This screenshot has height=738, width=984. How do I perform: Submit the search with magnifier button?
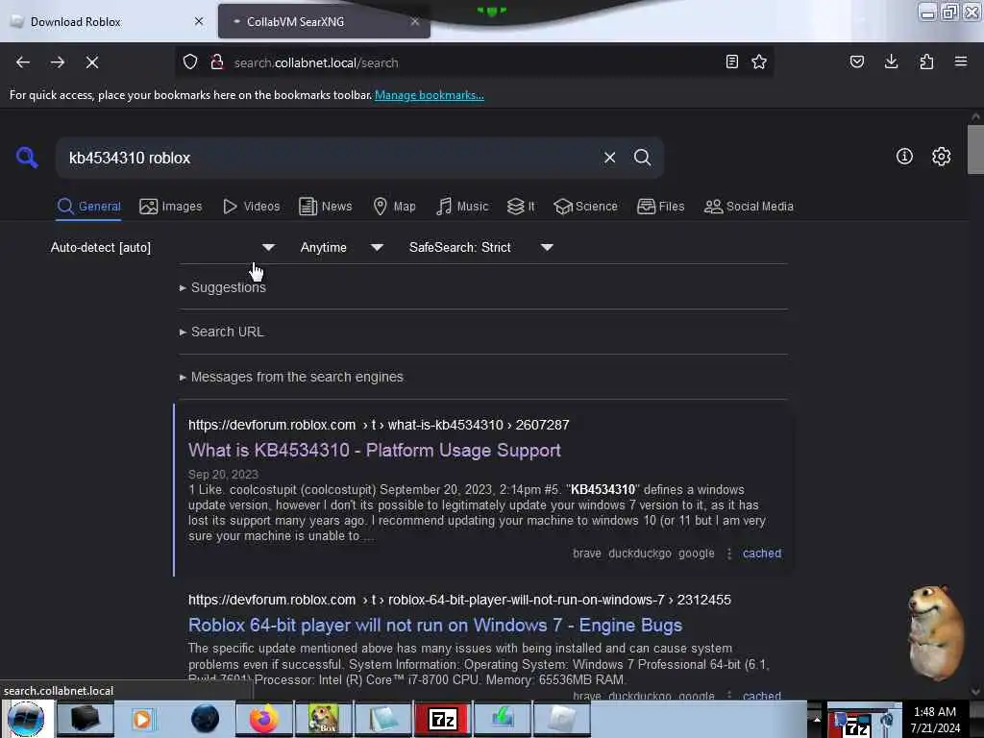coord(642,158)
